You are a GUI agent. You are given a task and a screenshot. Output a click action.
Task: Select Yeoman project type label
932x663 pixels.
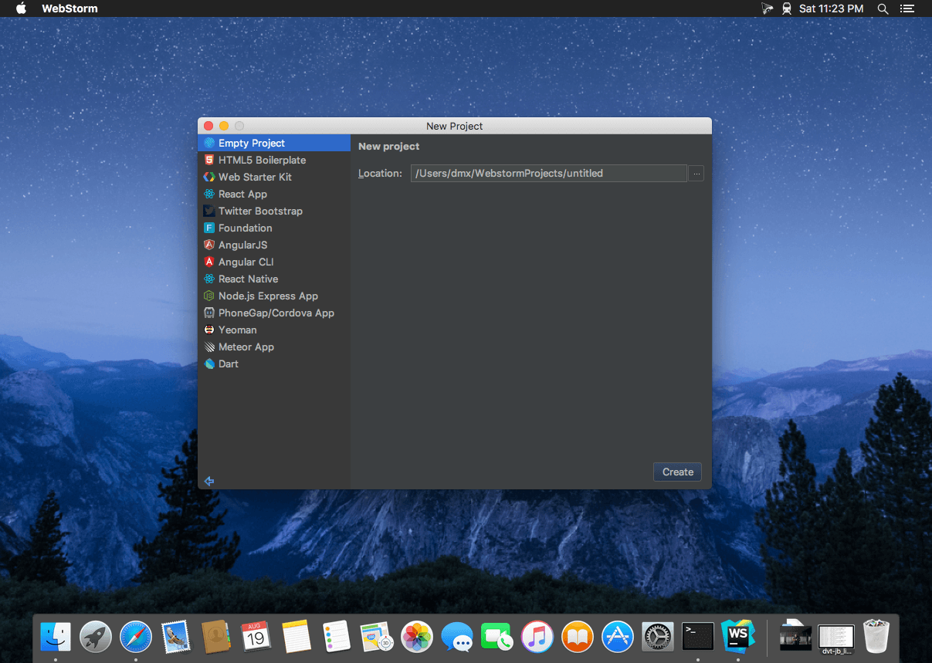237,330
